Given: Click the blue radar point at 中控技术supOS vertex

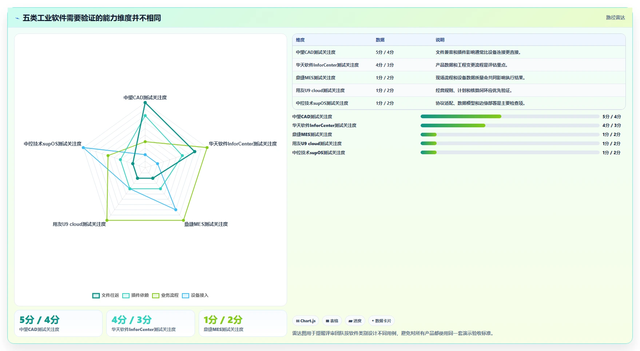Looking at the screenshot, I should click(x=83, y=148).
